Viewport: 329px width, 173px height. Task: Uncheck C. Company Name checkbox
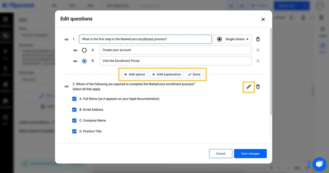[74, 121]
